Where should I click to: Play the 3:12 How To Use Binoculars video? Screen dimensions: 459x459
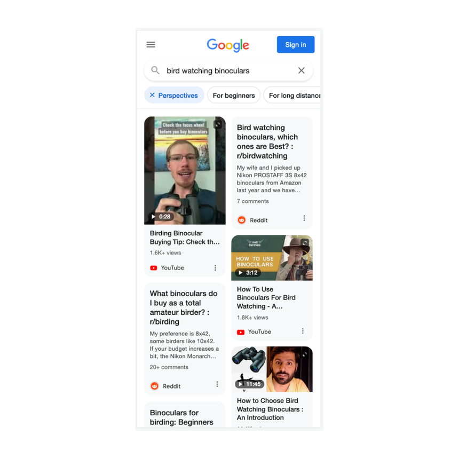pyautogui.click(x=272, y=258)
